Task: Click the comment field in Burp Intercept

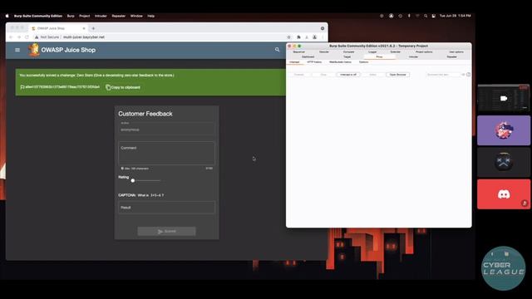Action: [443, 75]
